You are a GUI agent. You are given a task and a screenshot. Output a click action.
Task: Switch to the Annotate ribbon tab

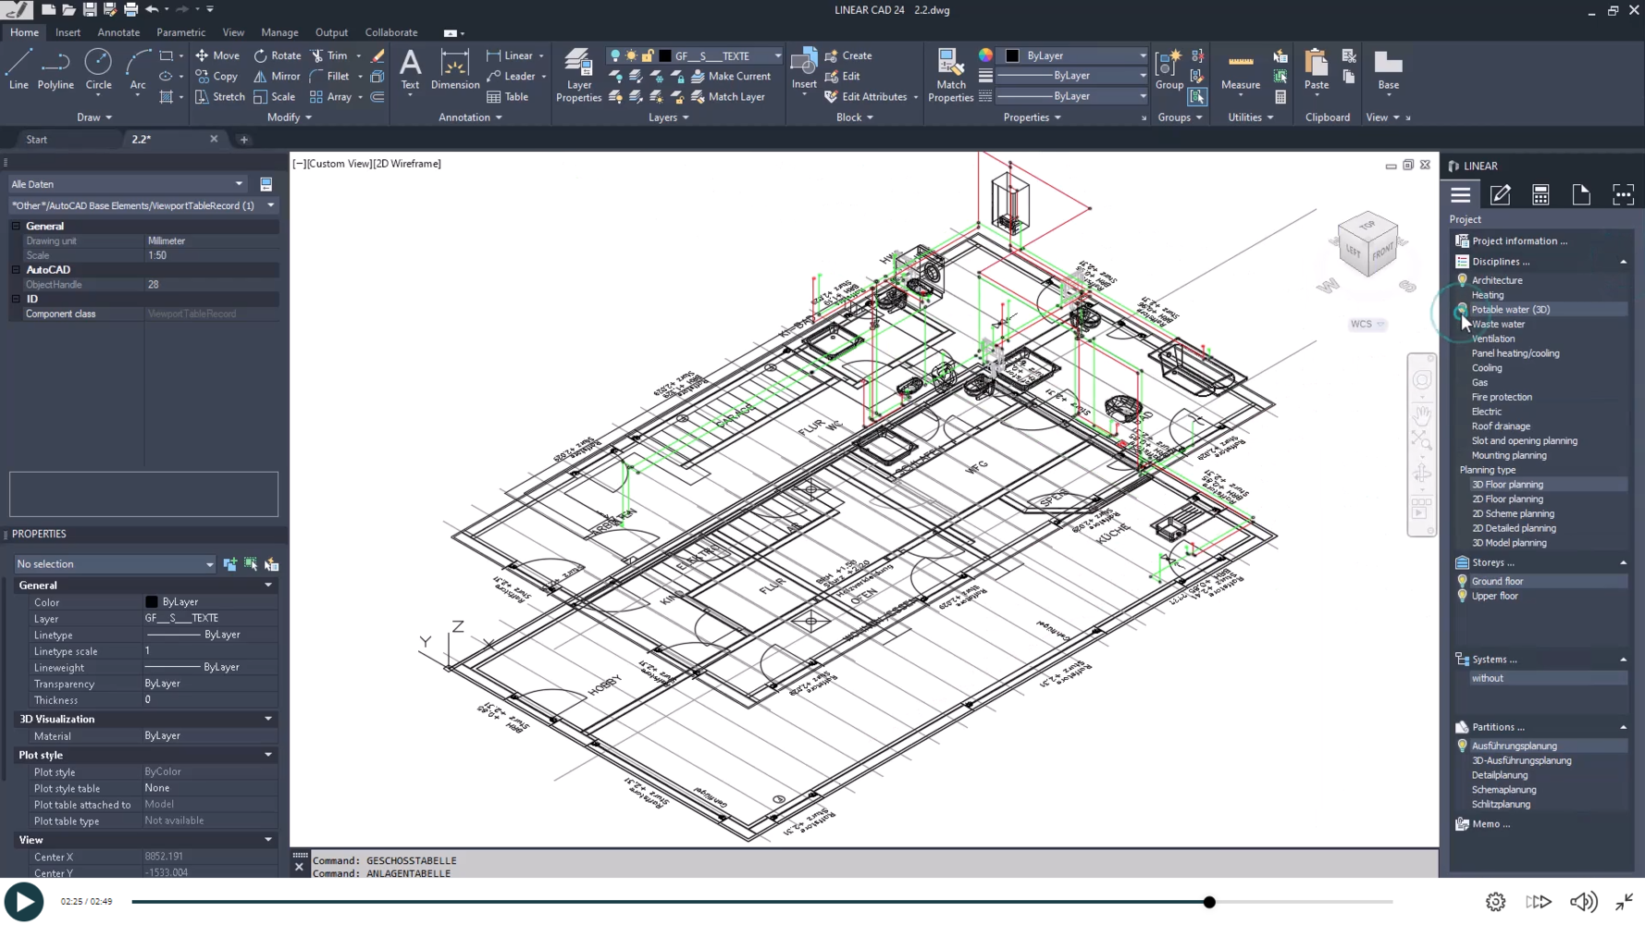(x=118, y=32)
